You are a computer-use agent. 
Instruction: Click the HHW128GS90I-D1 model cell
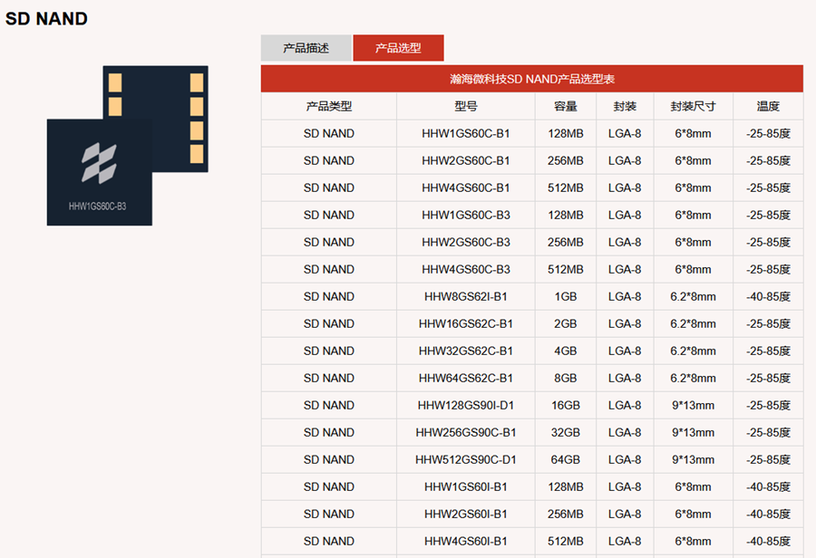tap(466, 405)
